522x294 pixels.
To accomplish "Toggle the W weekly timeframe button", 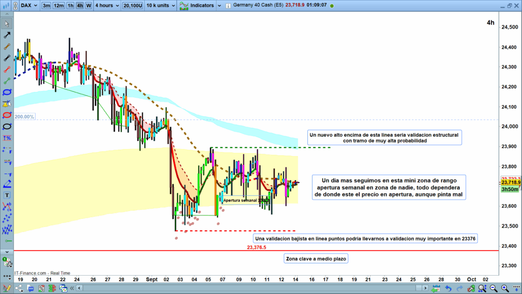I will (88, 6).
